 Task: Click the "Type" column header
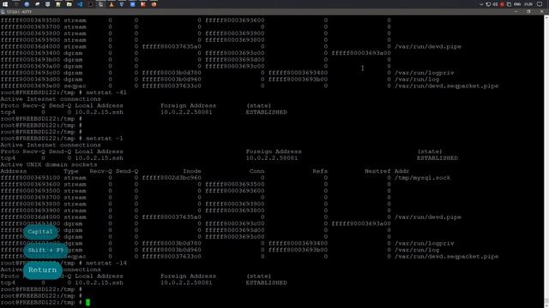[71, 171]
